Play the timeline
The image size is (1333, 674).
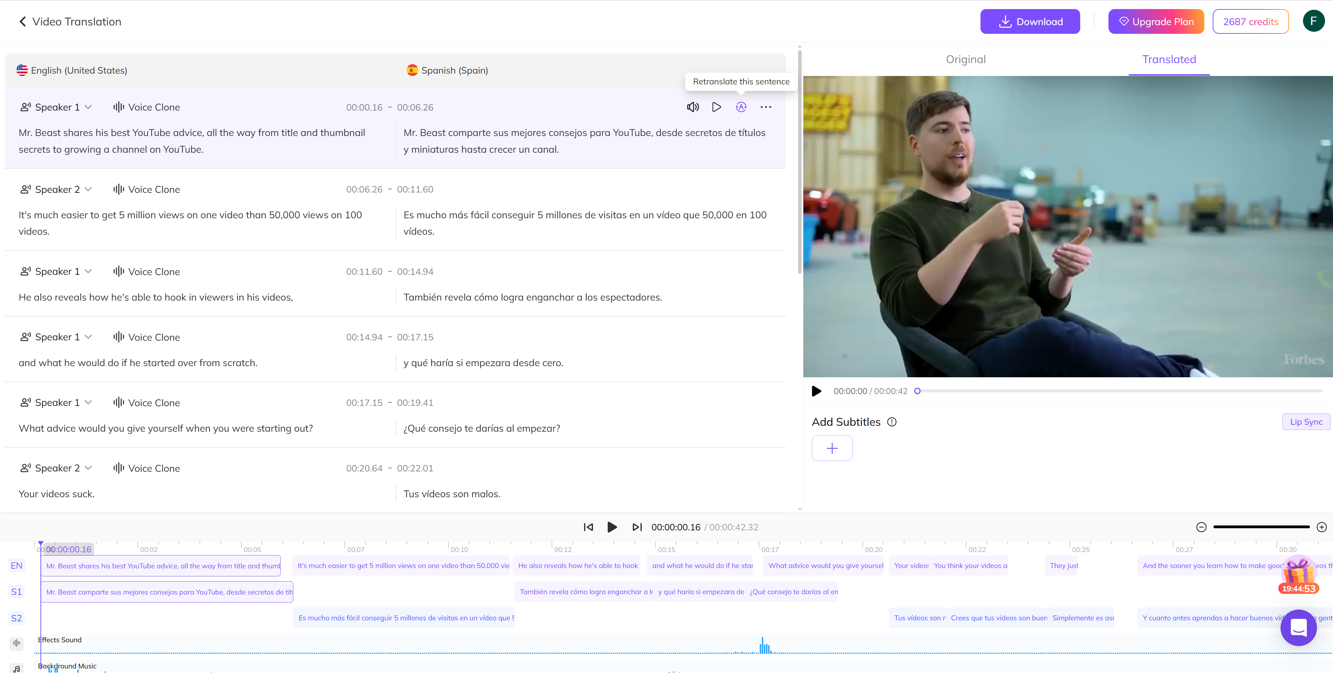click(612, 527)
